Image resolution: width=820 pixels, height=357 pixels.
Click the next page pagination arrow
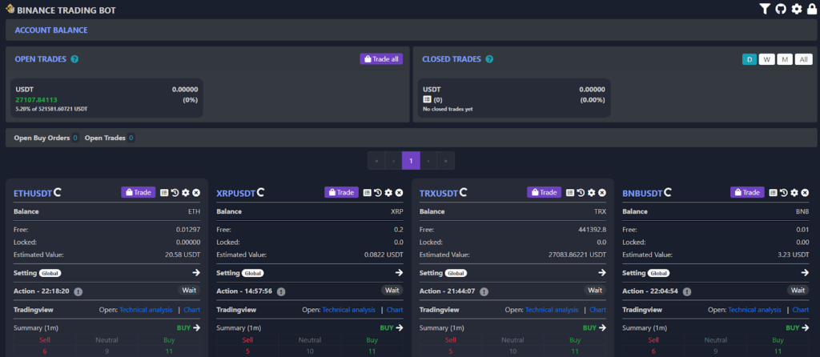tap(428, 160)
